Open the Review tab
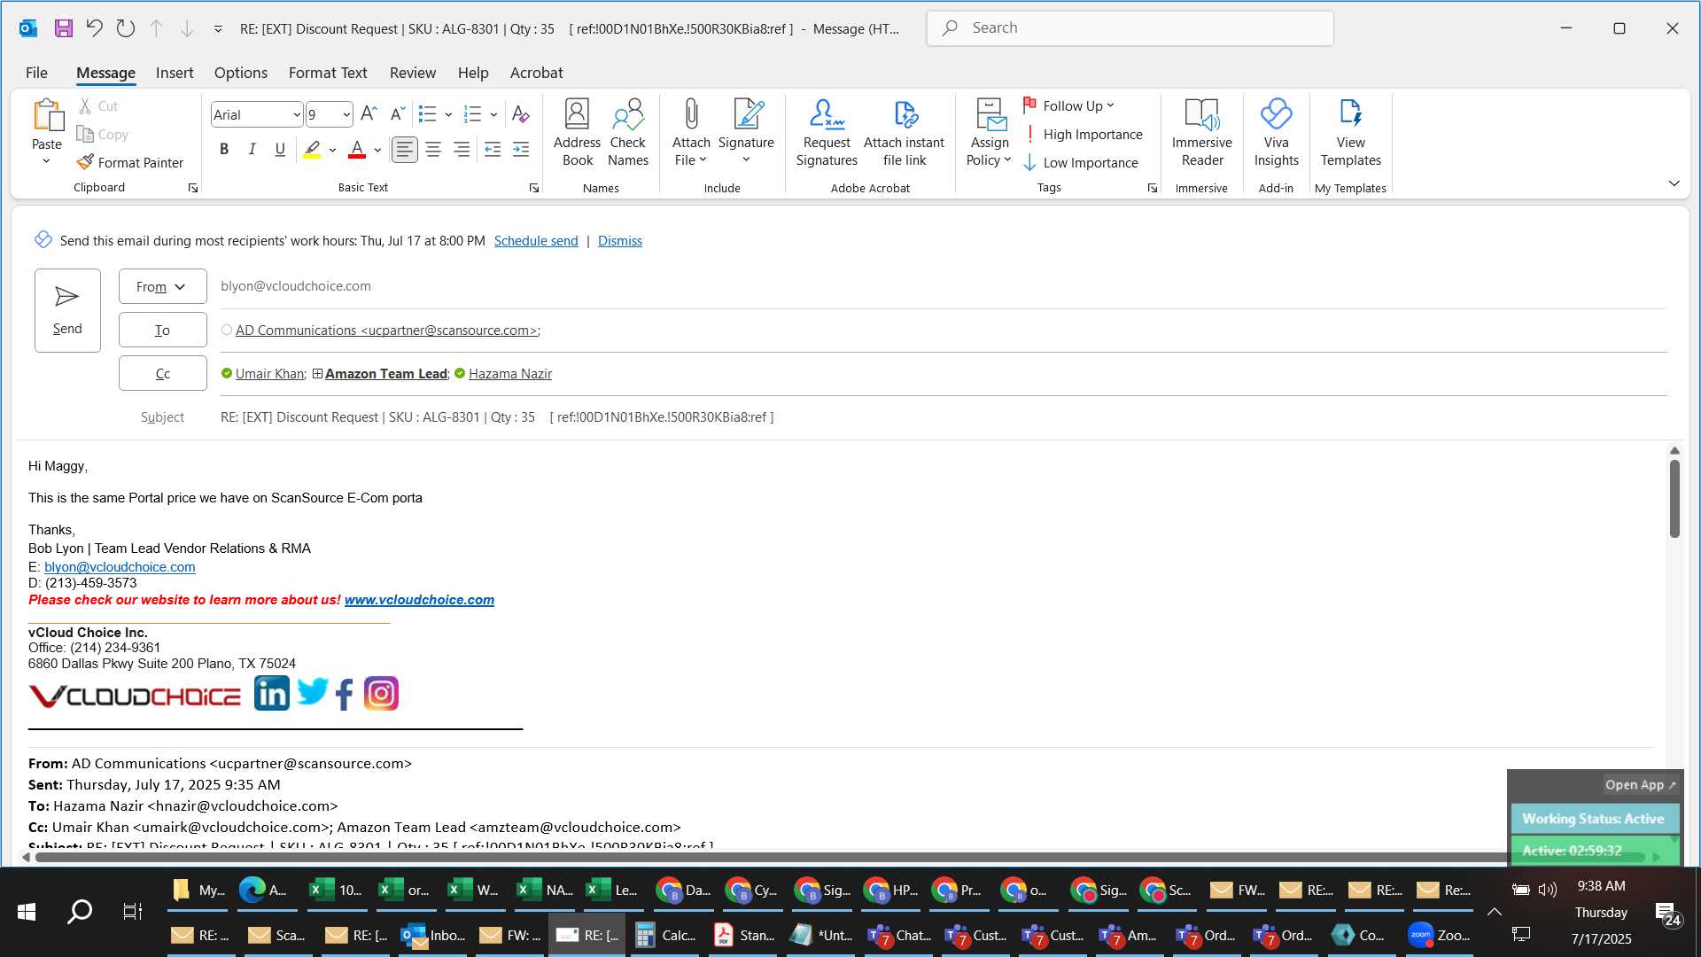This screenshot has height=957, width=1701. point(413,73)
